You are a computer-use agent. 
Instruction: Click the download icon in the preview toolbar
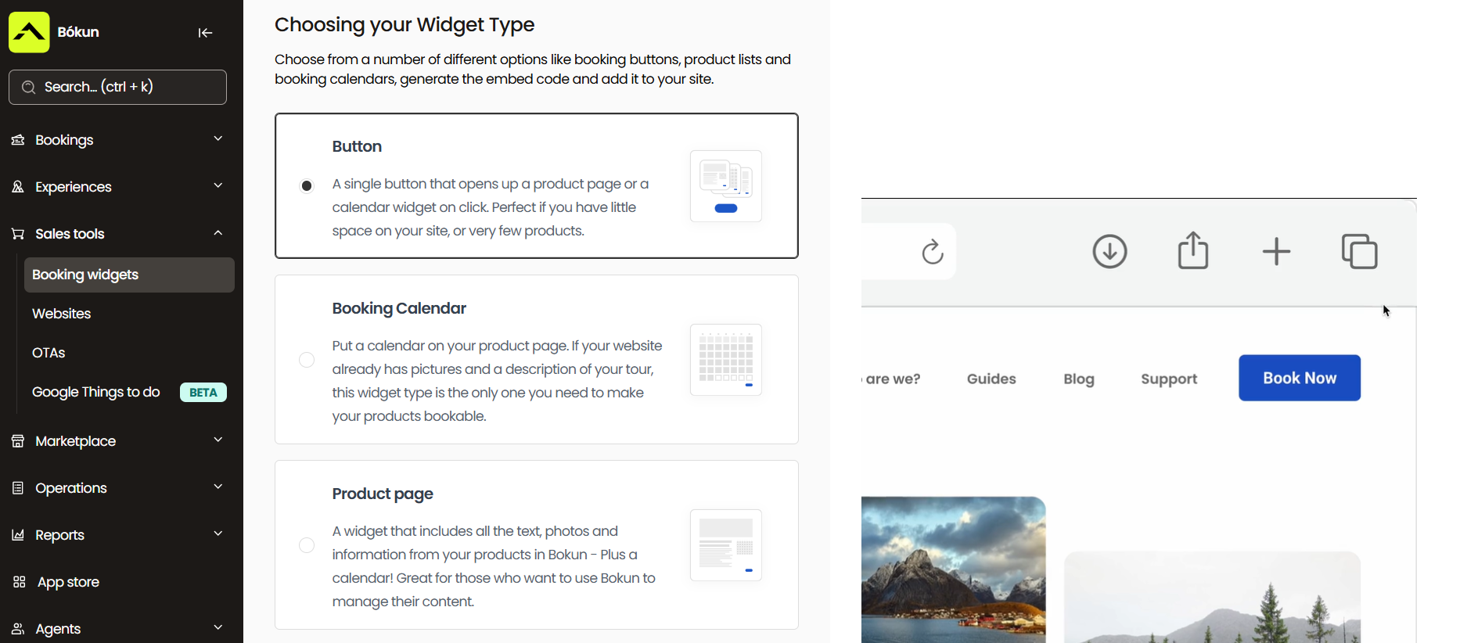1109,252
